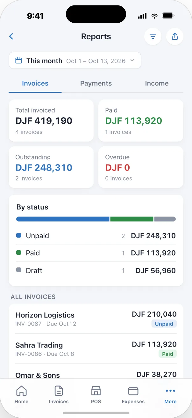Viewport: 192px width, 418px height.
Task: Expand the date range chevron
Action: pos(132,61)
